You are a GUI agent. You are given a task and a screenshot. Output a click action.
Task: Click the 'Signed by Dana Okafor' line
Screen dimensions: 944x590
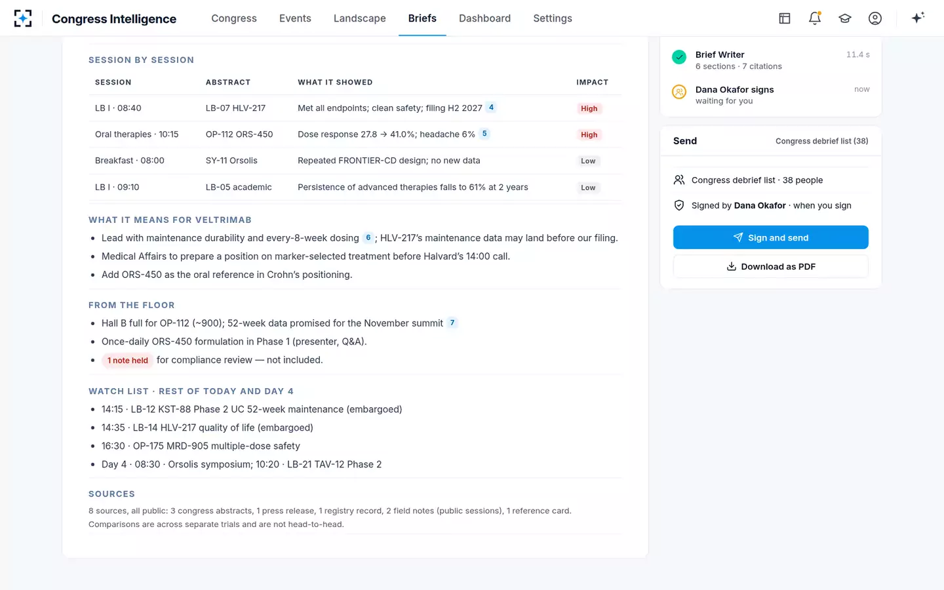click(x=772, y=205)
